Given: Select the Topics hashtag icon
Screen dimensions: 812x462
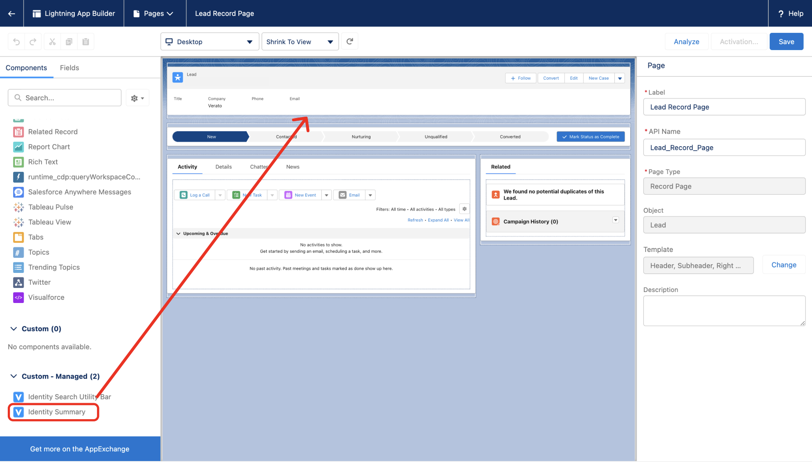Looking at the screenshot, I should (18, 252).
